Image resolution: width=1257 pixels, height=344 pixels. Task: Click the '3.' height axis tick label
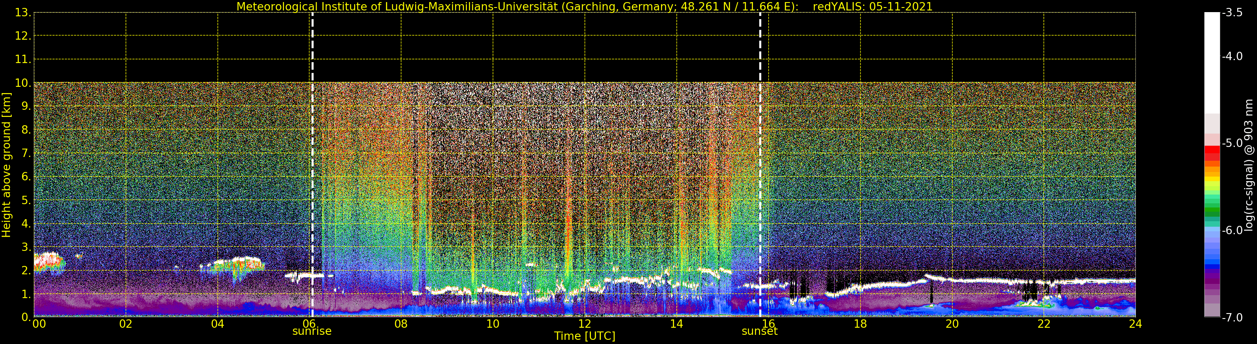26,247
